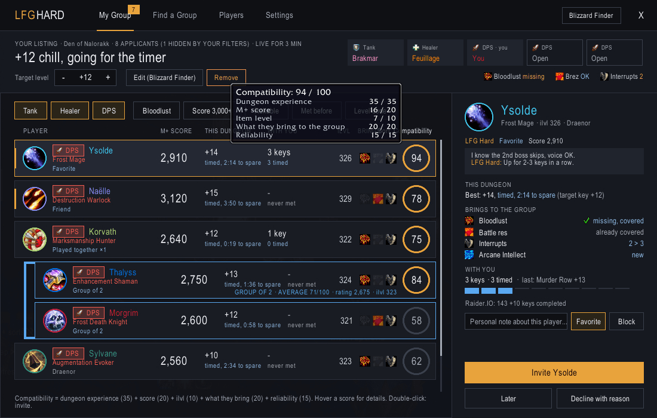Toggle the Tank role filter
This screenshot has height=418, width=657.
[x=30, y=110]
